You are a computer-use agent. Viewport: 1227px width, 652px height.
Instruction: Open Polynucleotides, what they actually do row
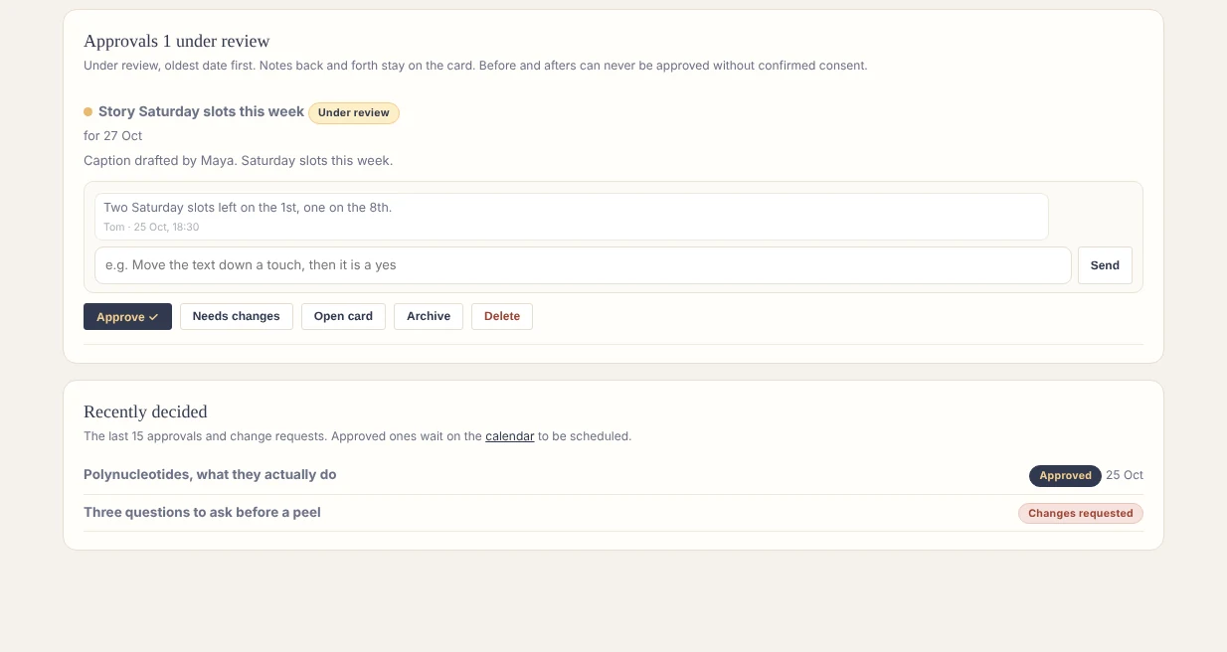(x=613, y=475)
